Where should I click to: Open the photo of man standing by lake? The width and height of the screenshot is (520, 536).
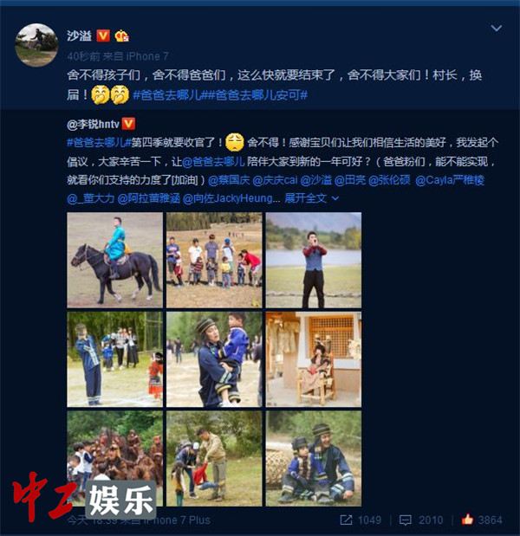(x=314, y=260)
